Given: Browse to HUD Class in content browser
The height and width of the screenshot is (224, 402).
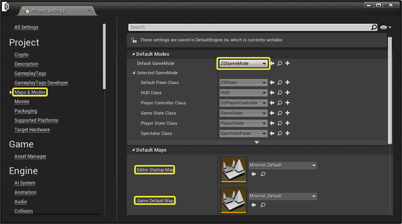Looking at the screenshot, I should click(x=280, y=92).
